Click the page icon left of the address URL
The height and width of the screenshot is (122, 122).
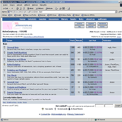(9, 12)
